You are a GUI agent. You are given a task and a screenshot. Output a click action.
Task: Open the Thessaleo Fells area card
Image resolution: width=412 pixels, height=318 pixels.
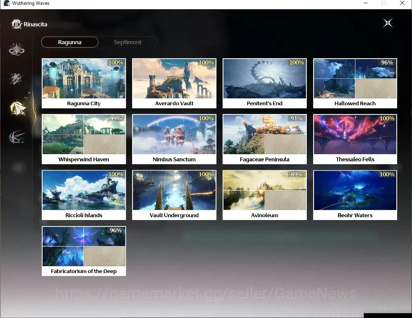(x=355, y=139)
